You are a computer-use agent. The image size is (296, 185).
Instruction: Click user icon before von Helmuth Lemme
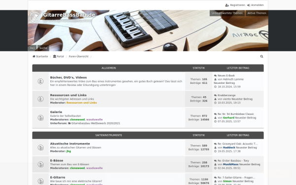pos(216,79)
